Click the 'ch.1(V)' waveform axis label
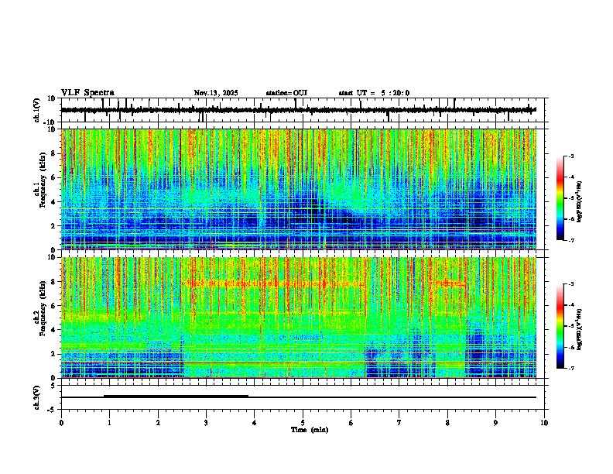Viewport: 613px width, 474px height. click(x=37, y=110)
